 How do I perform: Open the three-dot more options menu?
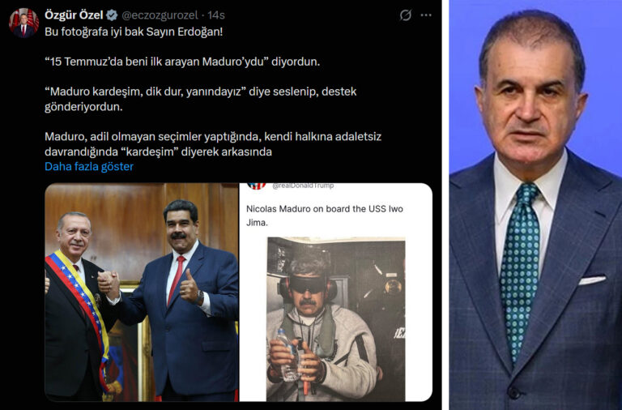coord(426,15)
